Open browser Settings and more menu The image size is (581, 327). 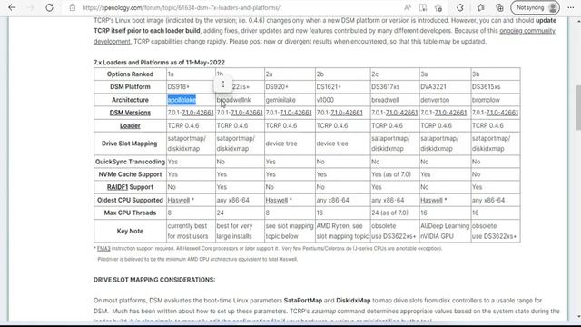coord(571,7)
